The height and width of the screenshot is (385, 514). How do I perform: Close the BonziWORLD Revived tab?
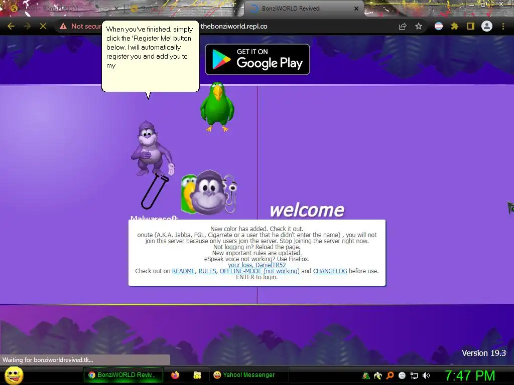click(x=356, y=9)
